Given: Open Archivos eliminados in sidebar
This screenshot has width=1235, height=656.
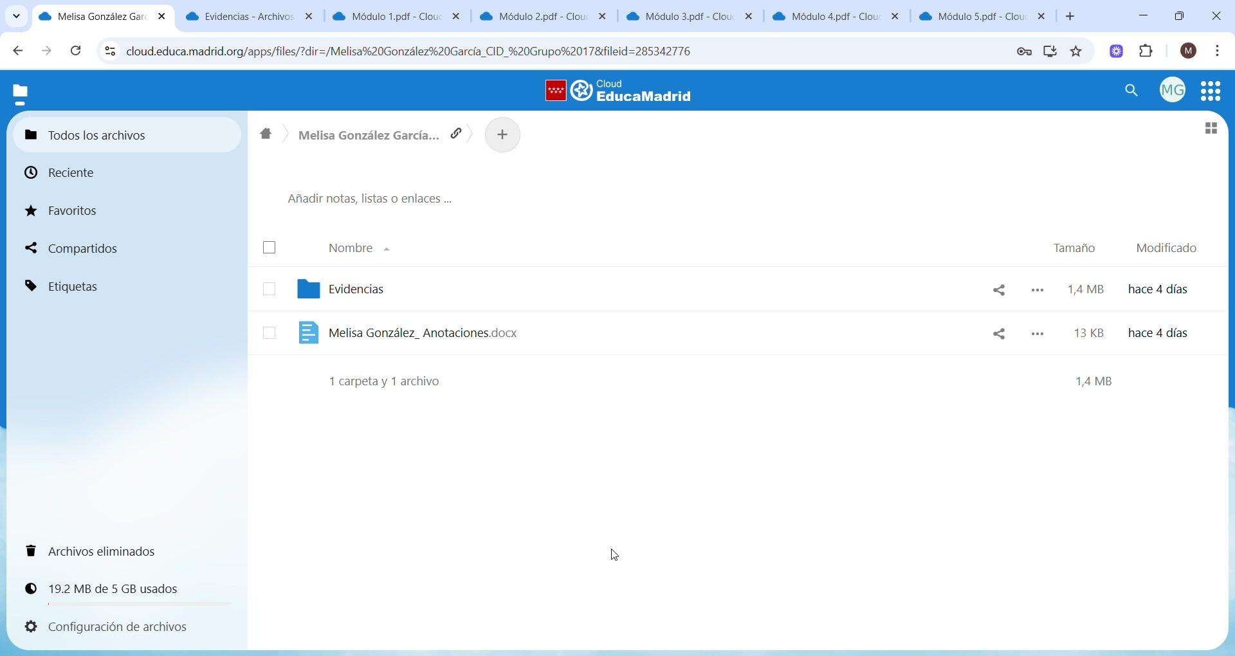Looking at the screenshot, I should pos(127,551).
